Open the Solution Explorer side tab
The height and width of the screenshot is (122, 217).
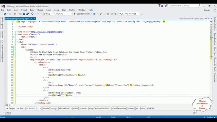point(215,24)
